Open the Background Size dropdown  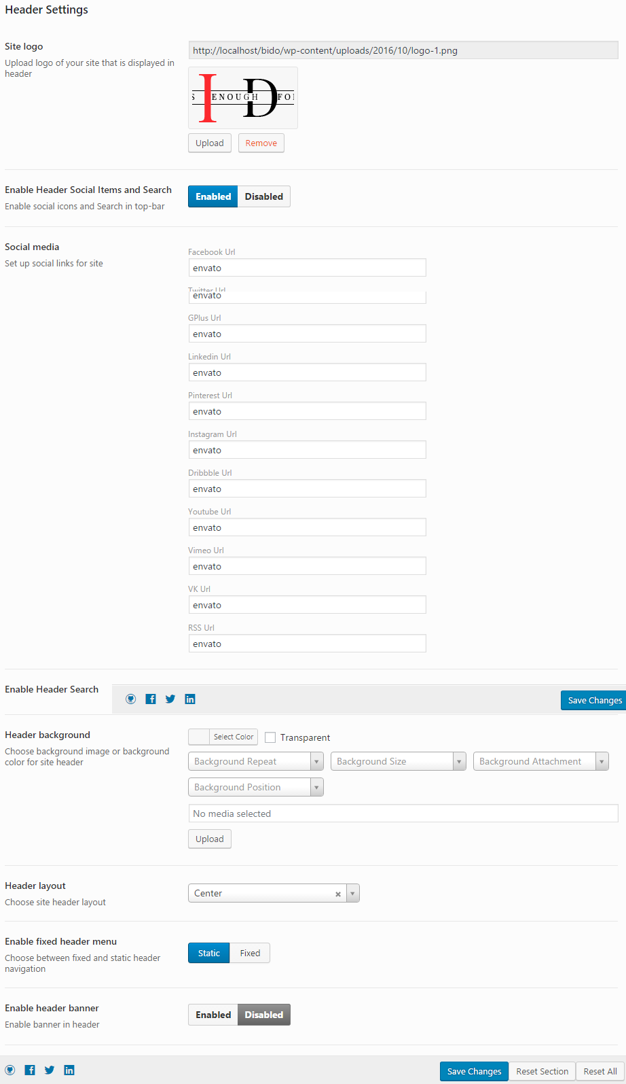(x=398, y=761)
